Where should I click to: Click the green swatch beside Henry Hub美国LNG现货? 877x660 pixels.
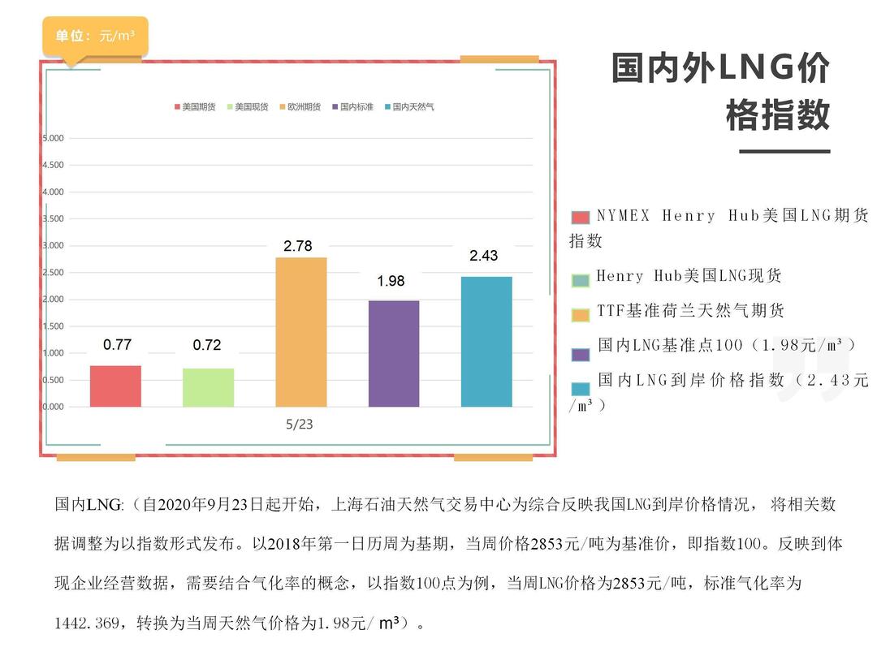click(581, 280)
